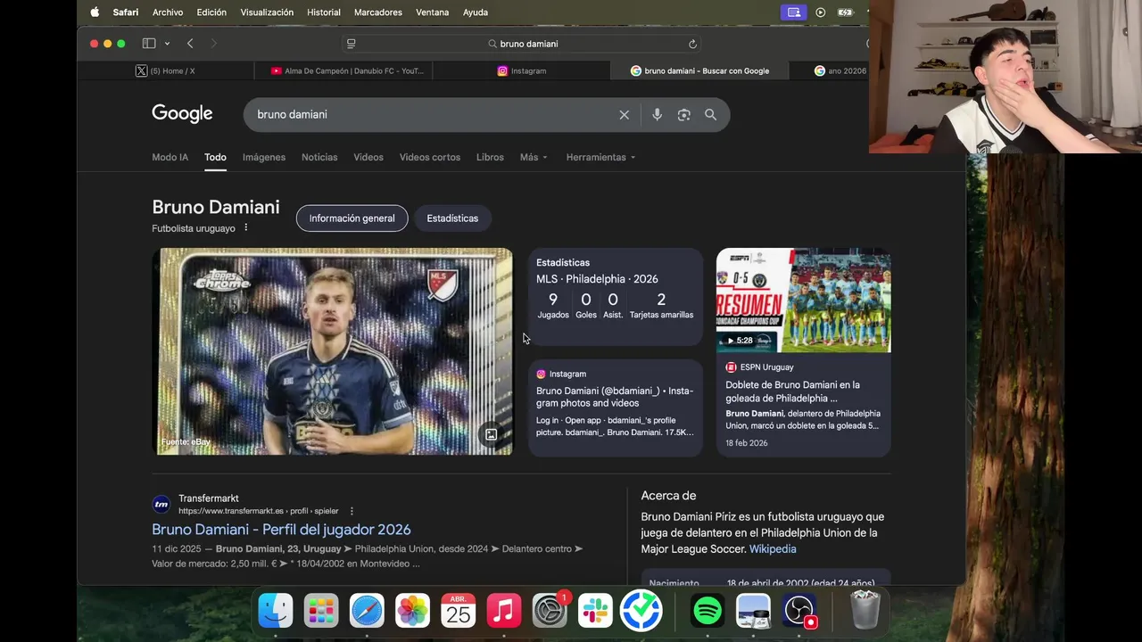The height and width of the screenshot is (642, 1142).
Task: Open sidebar options dropdown arrow
Action: pyautogui.click(x=167, y=44)
